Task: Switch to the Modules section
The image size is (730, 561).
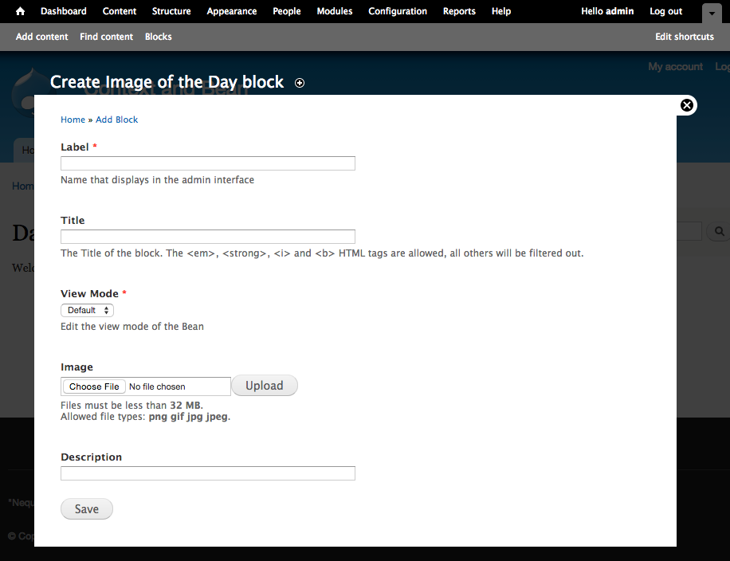Action: (x=334, y=11)
